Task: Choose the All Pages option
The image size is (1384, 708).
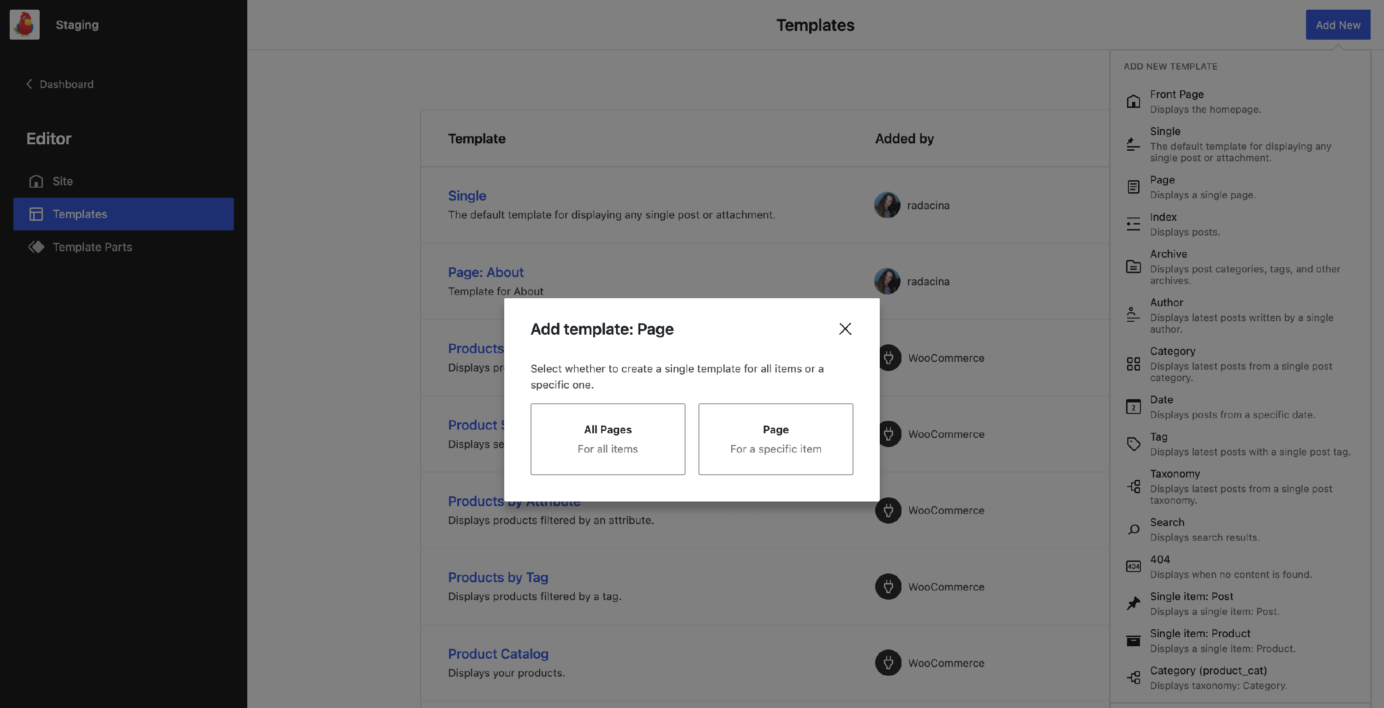Action: pos(608,438)
